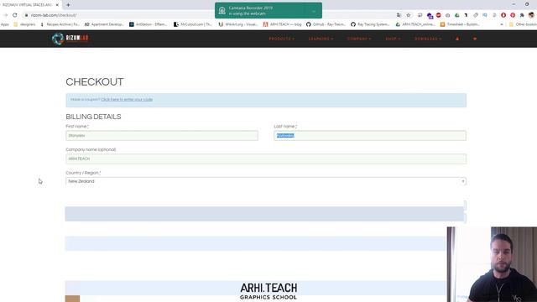The width and height of the screenshot is (537, 302).
Task: Expand the Learning menu
Action: point(321,39)
